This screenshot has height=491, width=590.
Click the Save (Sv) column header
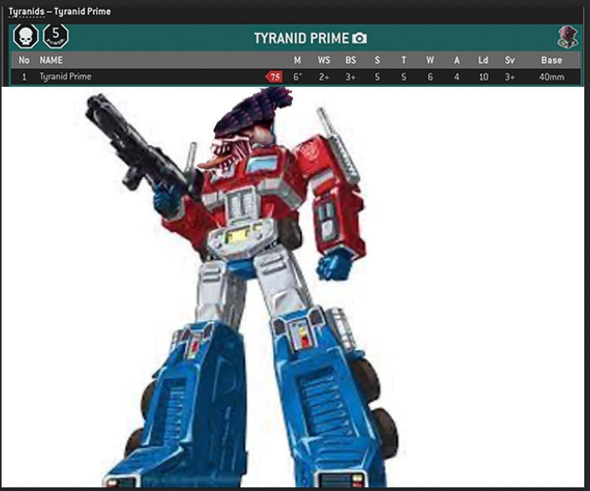510,60
